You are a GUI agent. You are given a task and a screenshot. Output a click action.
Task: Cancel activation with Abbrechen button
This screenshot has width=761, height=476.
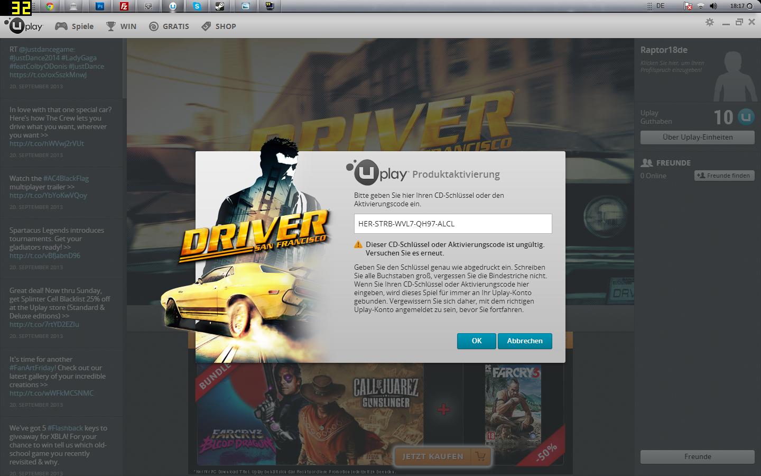pos(525,341)
